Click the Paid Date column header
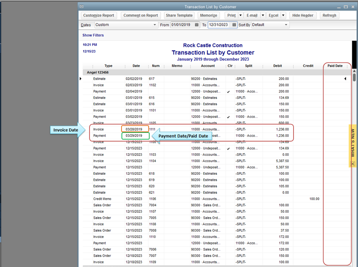Viewport: 358px width, 267px height. pos(335,66)
